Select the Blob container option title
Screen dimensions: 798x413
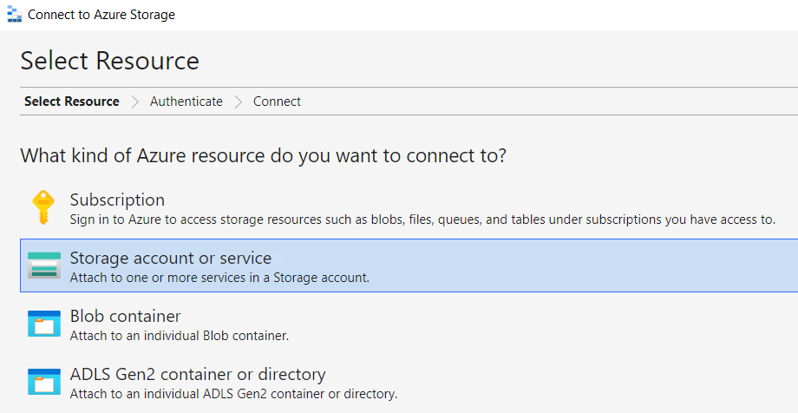(125, 316)
